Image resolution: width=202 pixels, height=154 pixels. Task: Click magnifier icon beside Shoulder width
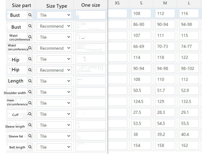tap(30, 92)
